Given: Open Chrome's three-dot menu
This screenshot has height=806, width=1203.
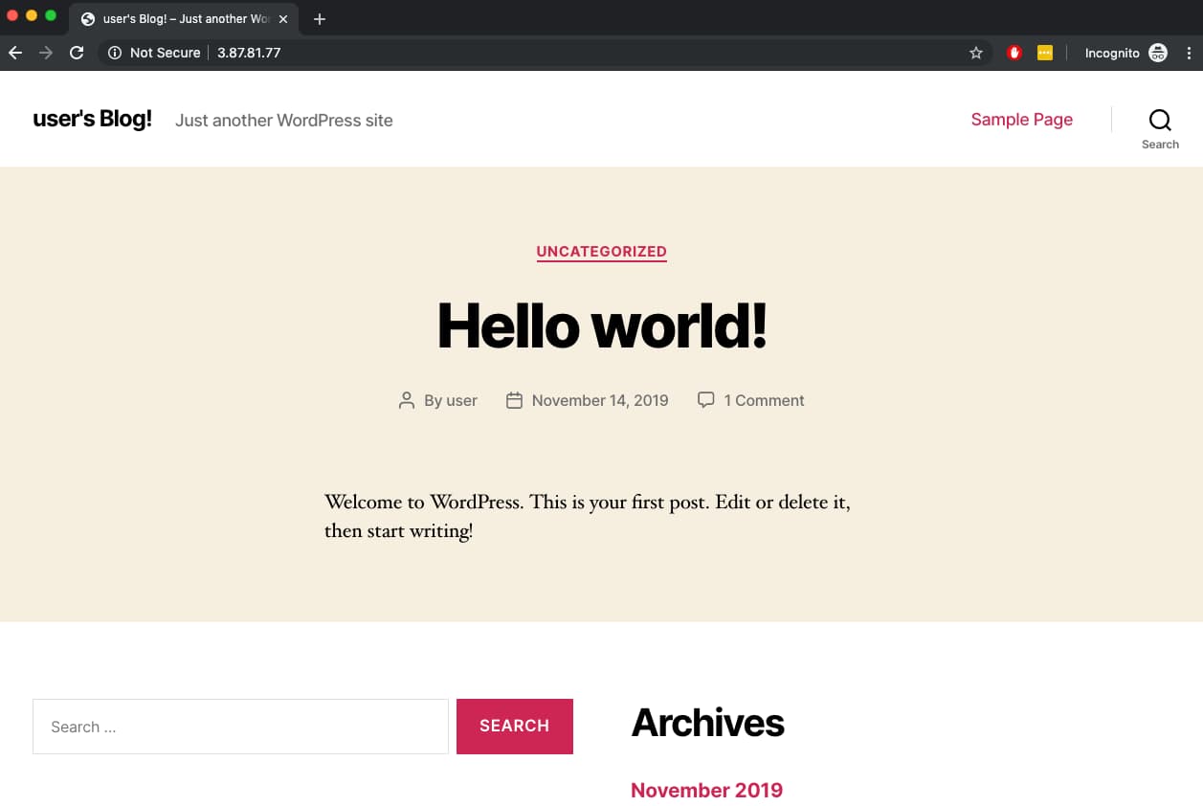Looking at the screenshot, I should [x=1189, y=53].
